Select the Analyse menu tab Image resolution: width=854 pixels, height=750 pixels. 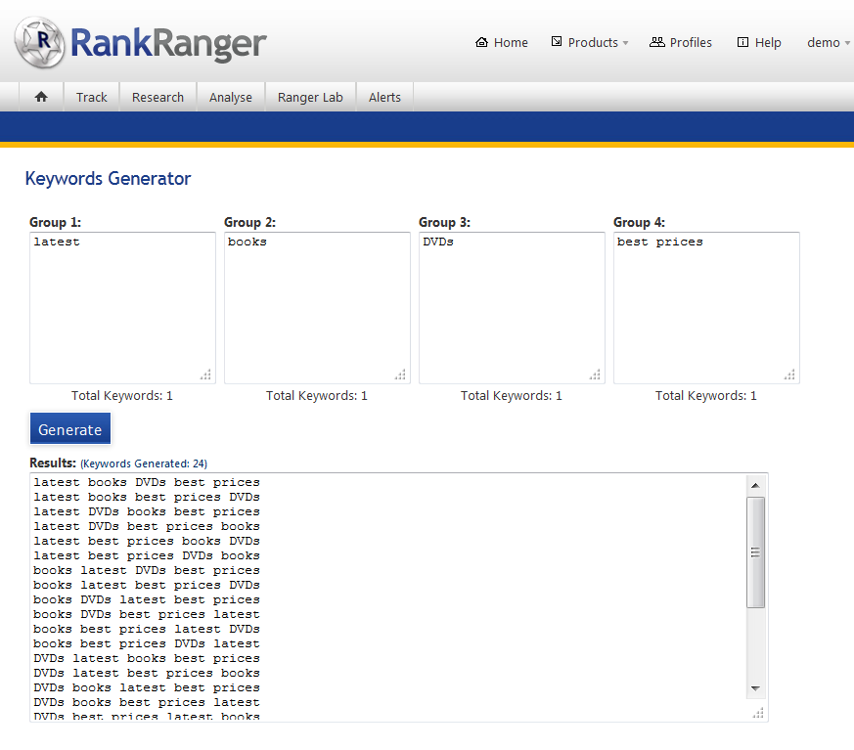pos(231,97)
